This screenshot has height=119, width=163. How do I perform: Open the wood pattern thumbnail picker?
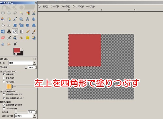9,86
